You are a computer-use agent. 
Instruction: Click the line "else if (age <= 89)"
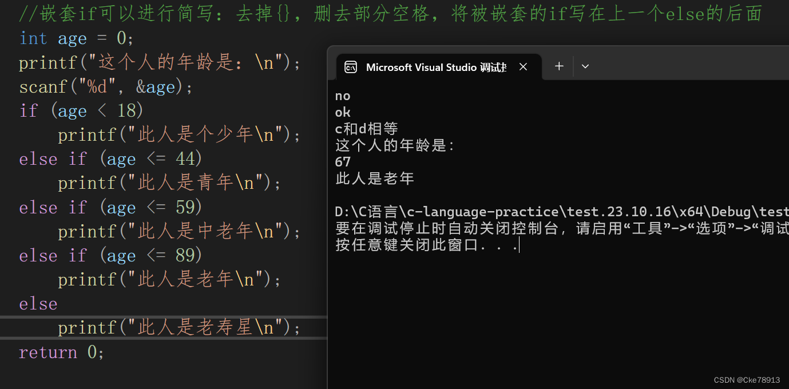(111, 255)
